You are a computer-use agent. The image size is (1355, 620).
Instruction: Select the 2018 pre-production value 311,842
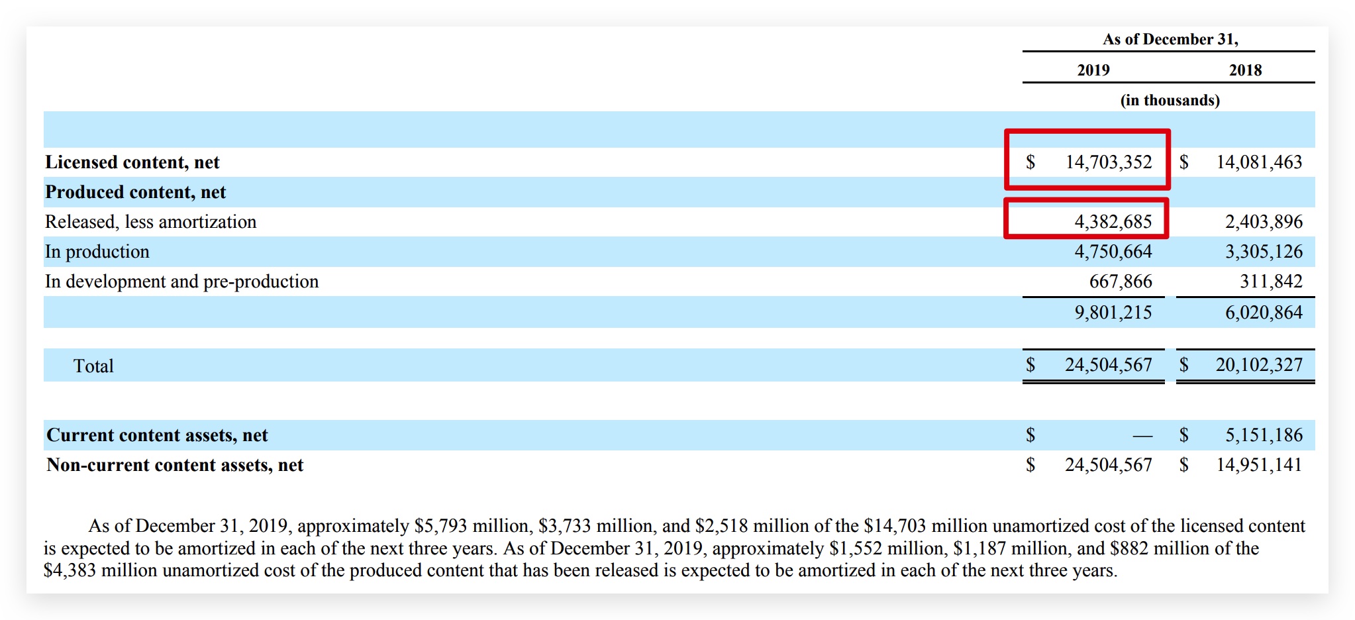point(1270,282)
